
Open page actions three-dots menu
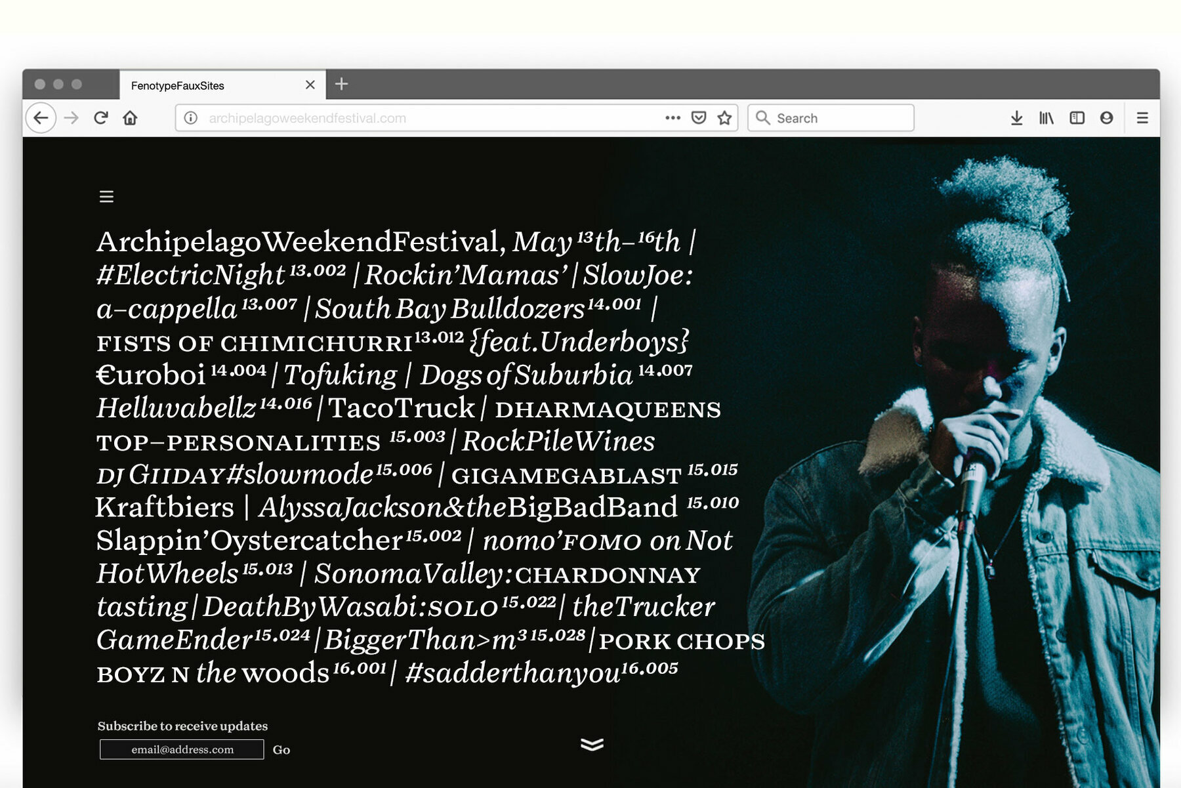pos(673,118)
